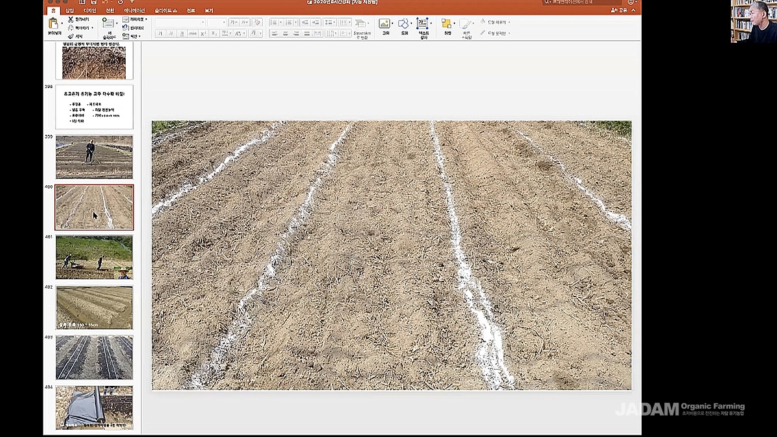Align text to the left
Viewport: 777px width, 437px height.
point(273,33)
